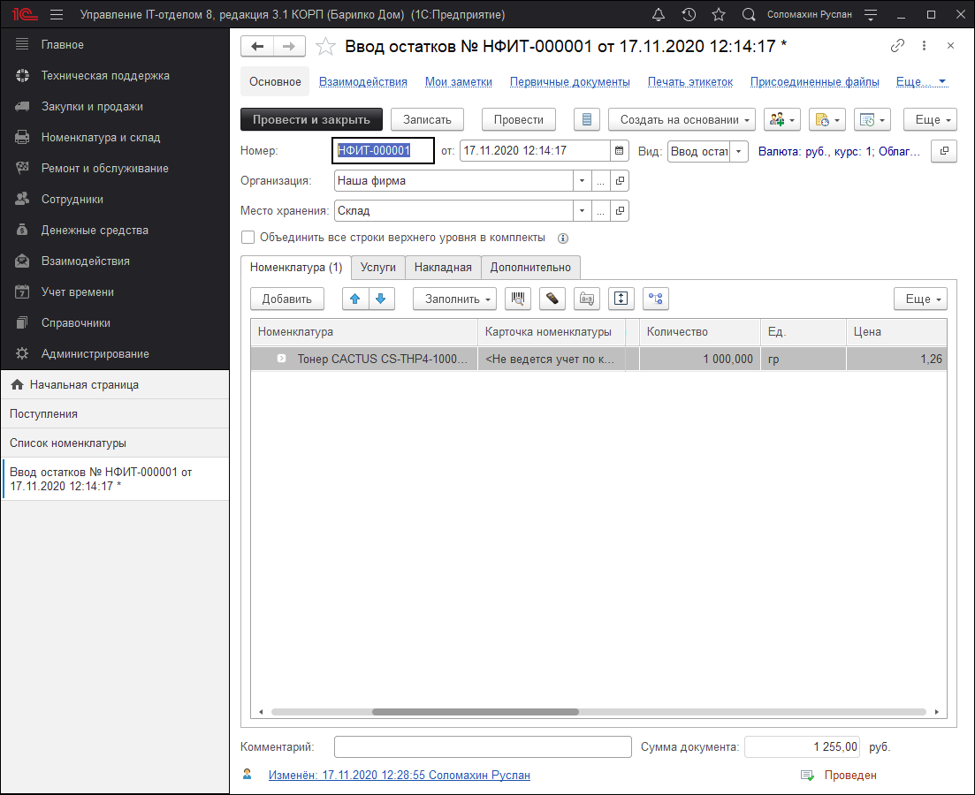Viewport: 975px width, 795px height.
Task: Move row up with blue up arrow
Action: coord(355,299)
